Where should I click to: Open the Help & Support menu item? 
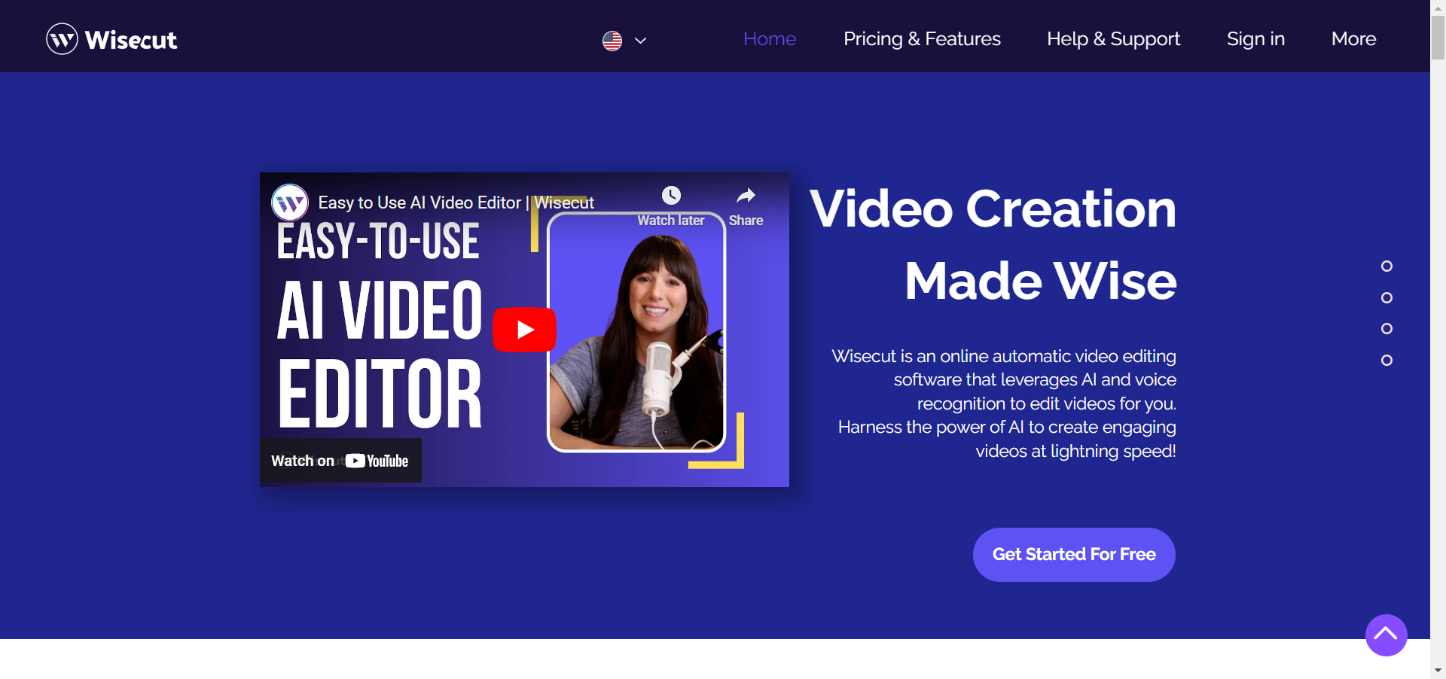coord(1113,38)
